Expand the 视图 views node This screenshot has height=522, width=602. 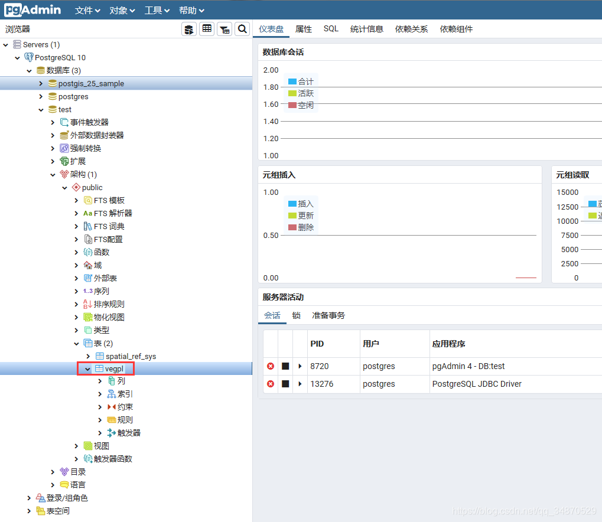(76, 446)
